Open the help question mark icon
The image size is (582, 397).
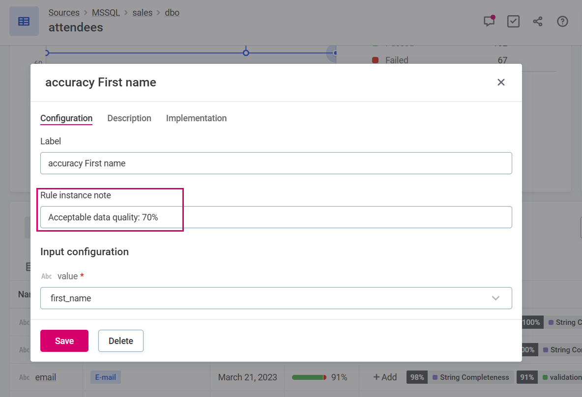point(562,22)
